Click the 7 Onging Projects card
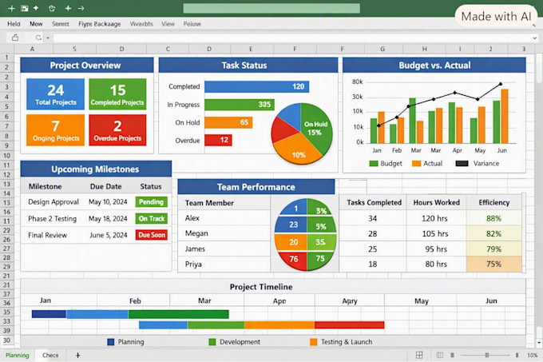 (x=55, y=130)
